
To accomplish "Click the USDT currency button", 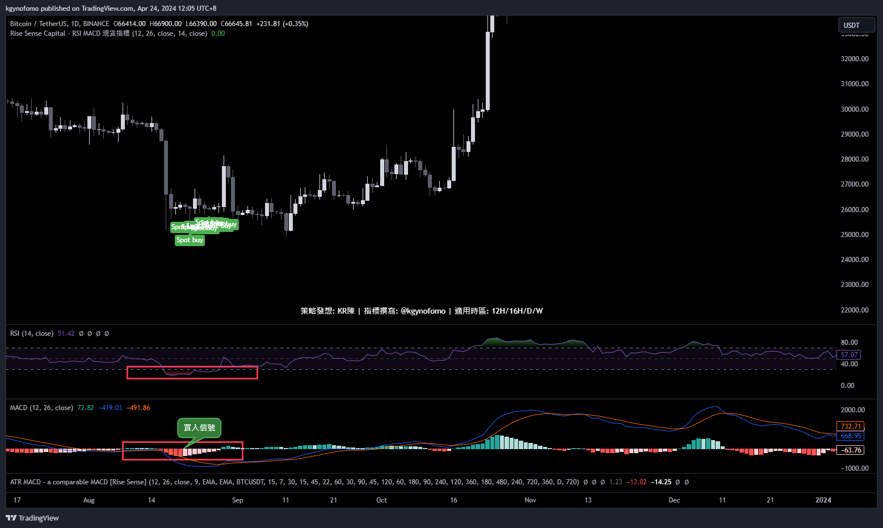I will pyautogui.click(x=856, y=25).
